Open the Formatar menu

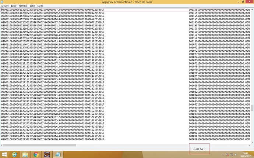pyautogui.click(x=23, y=6)
